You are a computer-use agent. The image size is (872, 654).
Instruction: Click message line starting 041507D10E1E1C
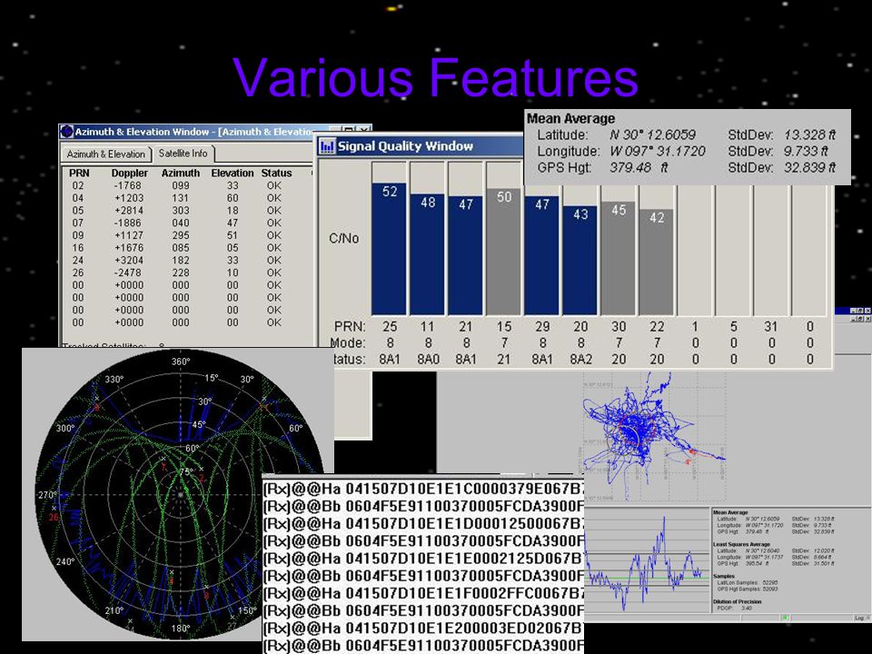coord(423,489)
